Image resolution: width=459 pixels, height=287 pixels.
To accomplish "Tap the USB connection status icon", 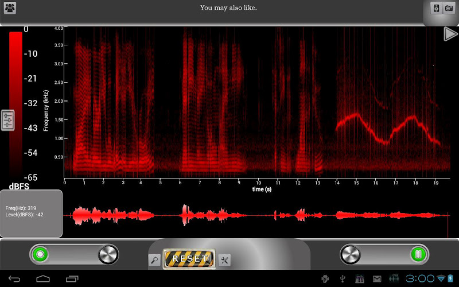I will 343,278.
